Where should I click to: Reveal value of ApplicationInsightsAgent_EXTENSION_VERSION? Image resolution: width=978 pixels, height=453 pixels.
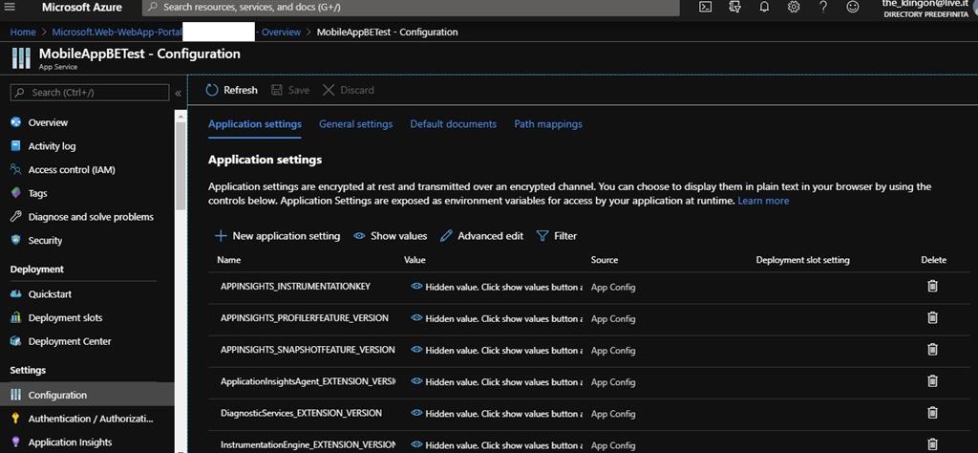point(416,380)
